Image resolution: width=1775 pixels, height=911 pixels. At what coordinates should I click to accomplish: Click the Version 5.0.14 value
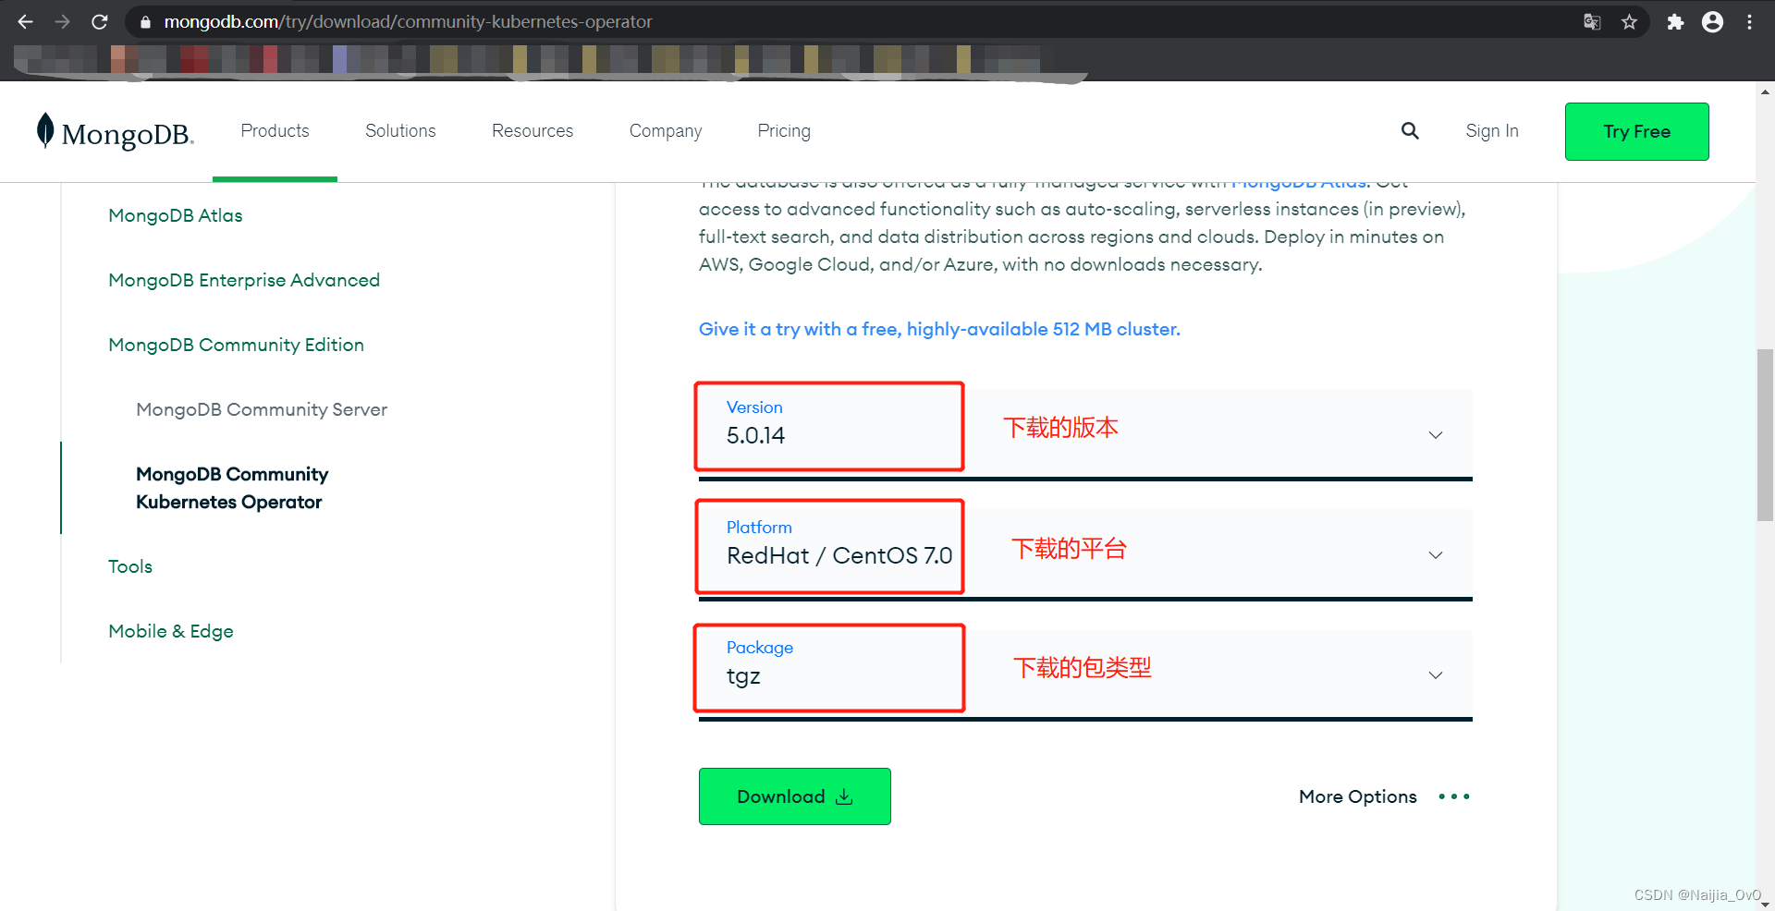pos(755,435)
